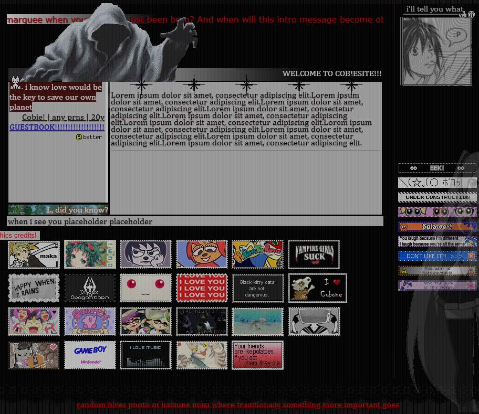Open the GUESTBOOK link

pos(57,128)
